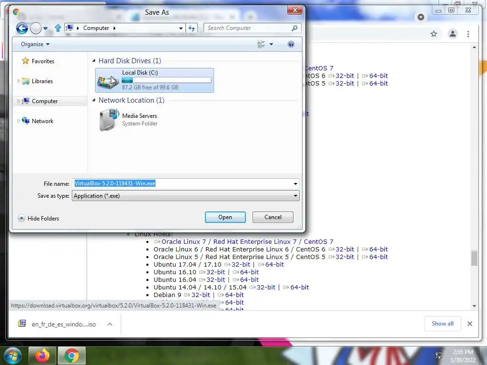
Task: Expand the Libraries tree node
Action: click(19, 81)
